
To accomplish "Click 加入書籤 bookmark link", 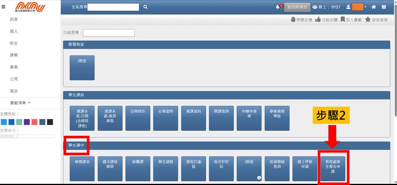I will point(351,19).
